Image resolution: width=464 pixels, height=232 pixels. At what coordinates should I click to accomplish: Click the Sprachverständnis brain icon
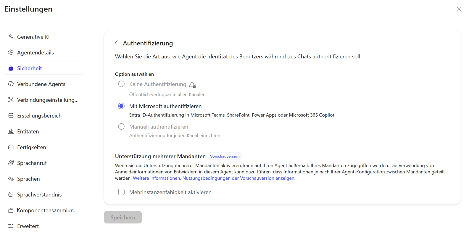pyautogui.click(x=11, y=194)
